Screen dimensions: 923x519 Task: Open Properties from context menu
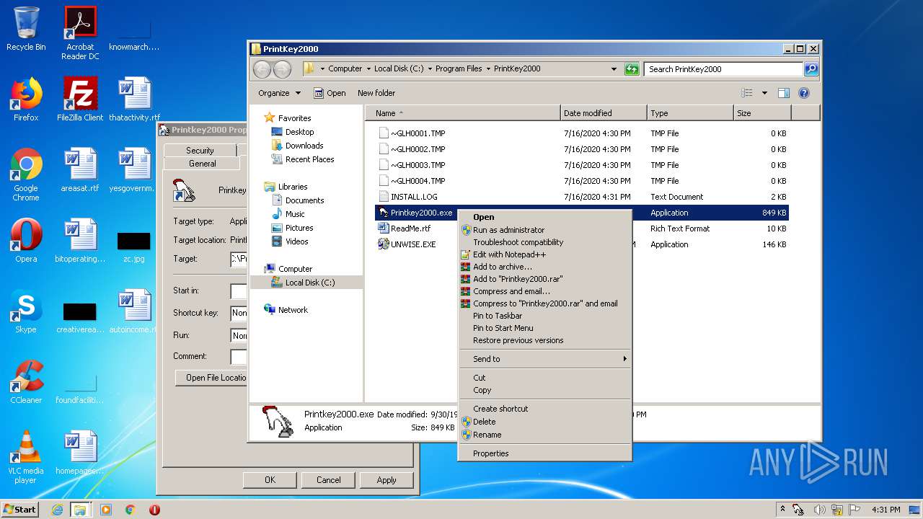pyautogui.click(x=545, y=453)
